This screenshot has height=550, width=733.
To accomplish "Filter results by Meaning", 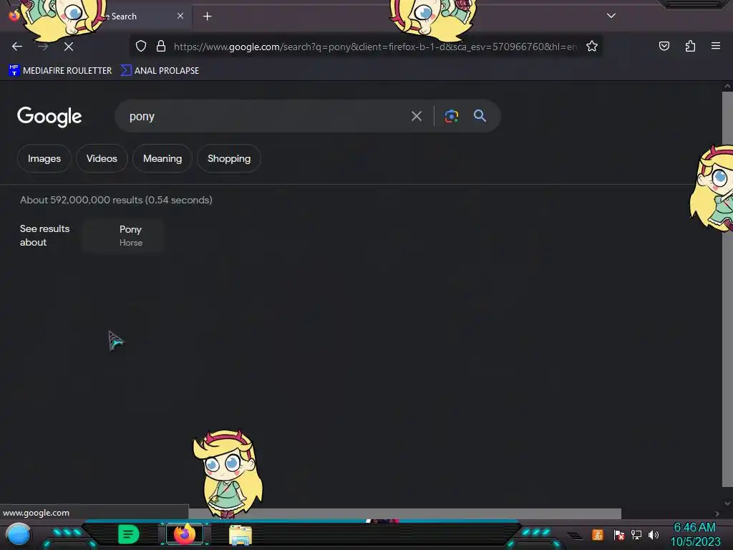I will [x=162, y=158].
